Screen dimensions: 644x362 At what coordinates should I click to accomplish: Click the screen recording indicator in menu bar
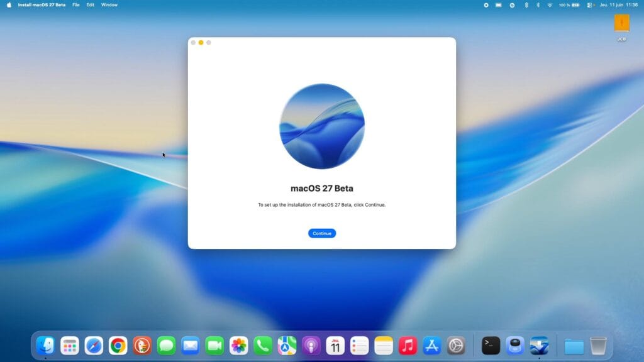point(486,5)
